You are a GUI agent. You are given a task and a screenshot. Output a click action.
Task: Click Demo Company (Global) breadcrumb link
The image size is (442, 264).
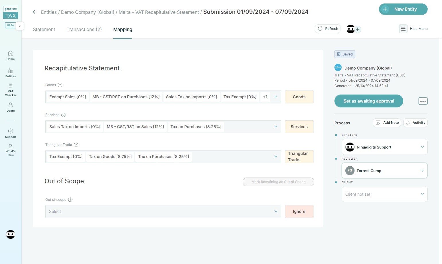coord(87,12)
